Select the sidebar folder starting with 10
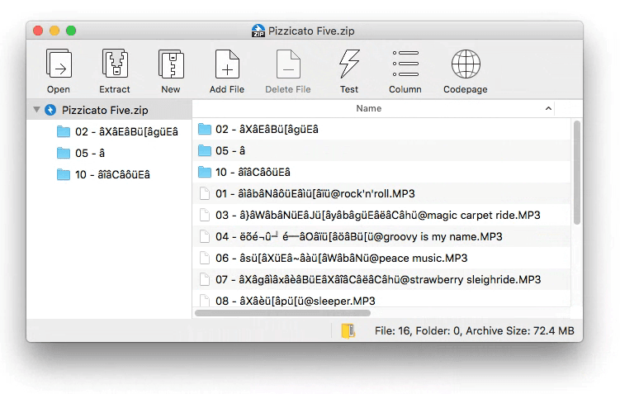The image size is (620, 394). click(112, 174)
